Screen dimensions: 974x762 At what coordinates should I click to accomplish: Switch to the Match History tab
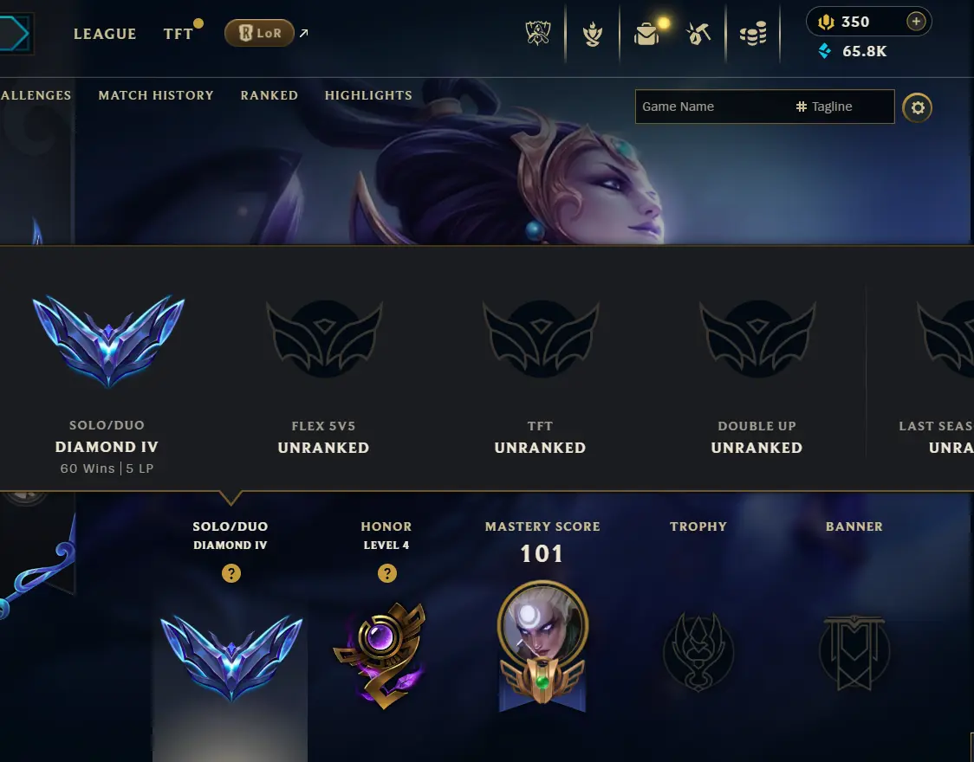156,95
